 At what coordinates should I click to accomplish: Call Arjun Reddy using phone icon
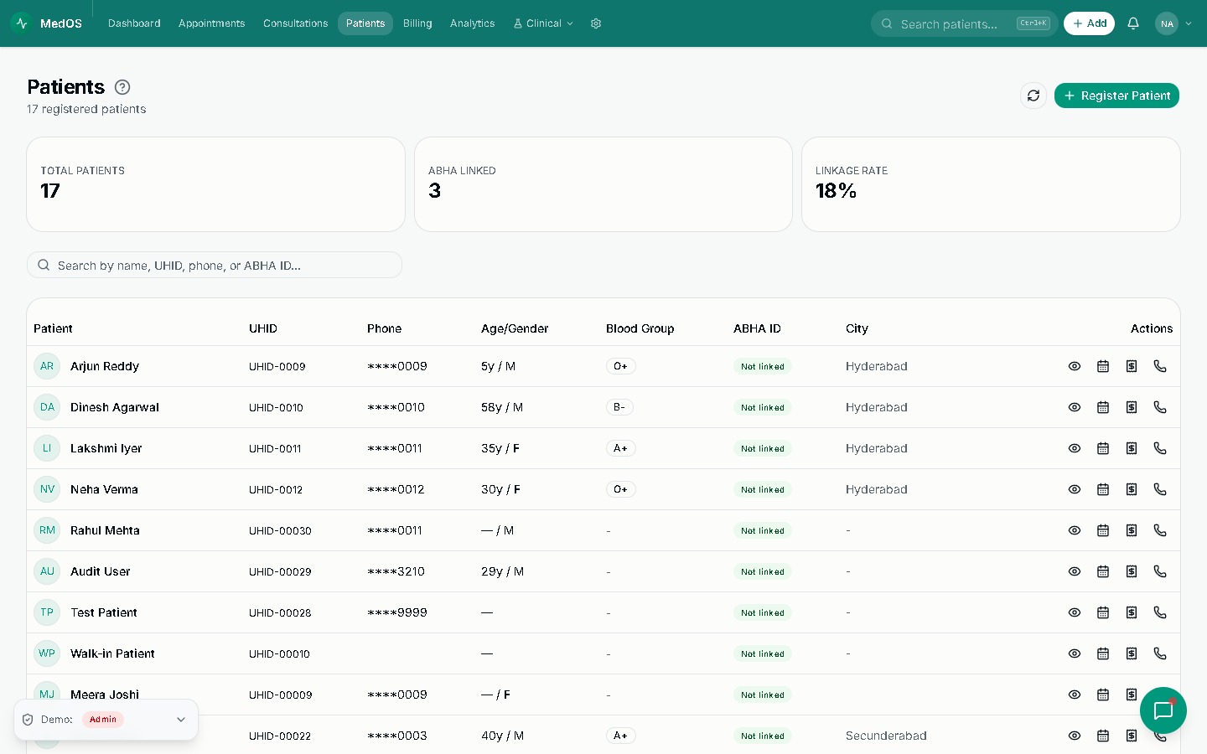coord(1160,366)
